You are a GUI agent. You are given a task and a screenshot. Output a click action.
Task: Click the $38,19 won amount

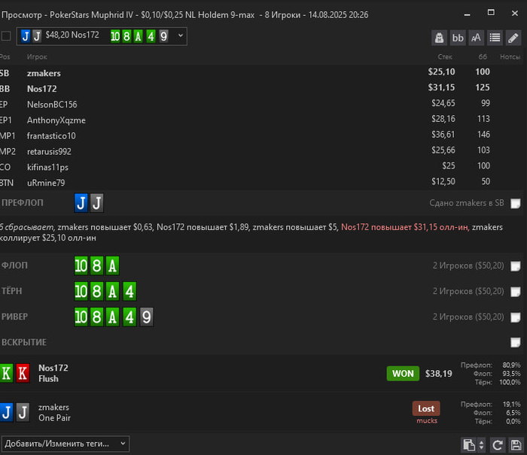click(x=439, y=374)
